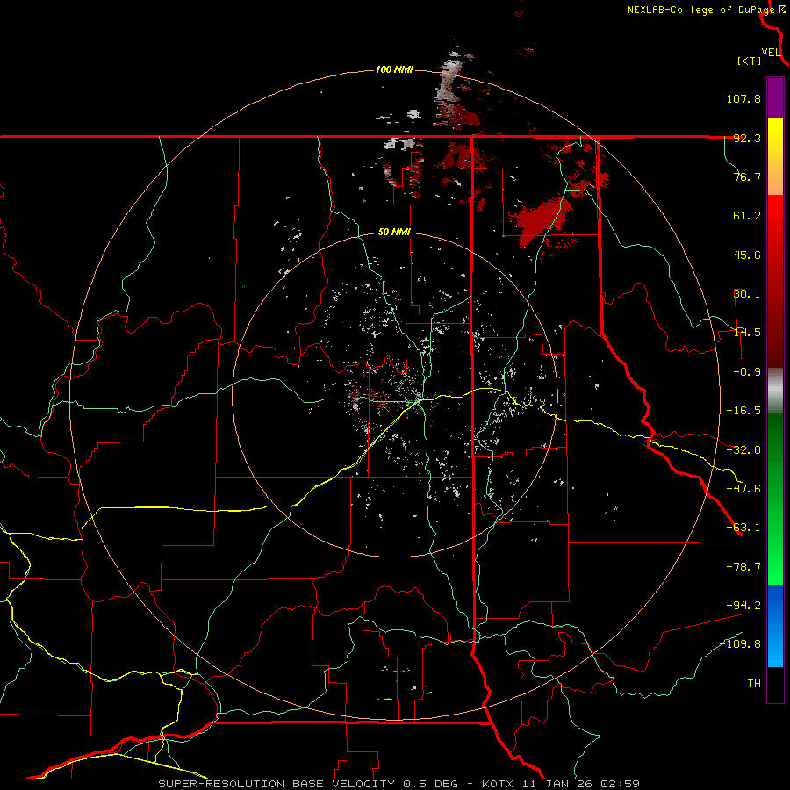This screenshot has height=790, width=790.
Task: Click the TH legend label
Action: coord(754,684)
